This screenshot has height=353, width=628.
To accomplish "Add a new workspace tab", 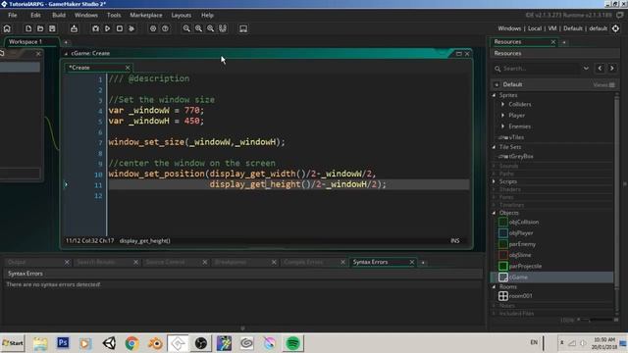I will tap(66, 42).
